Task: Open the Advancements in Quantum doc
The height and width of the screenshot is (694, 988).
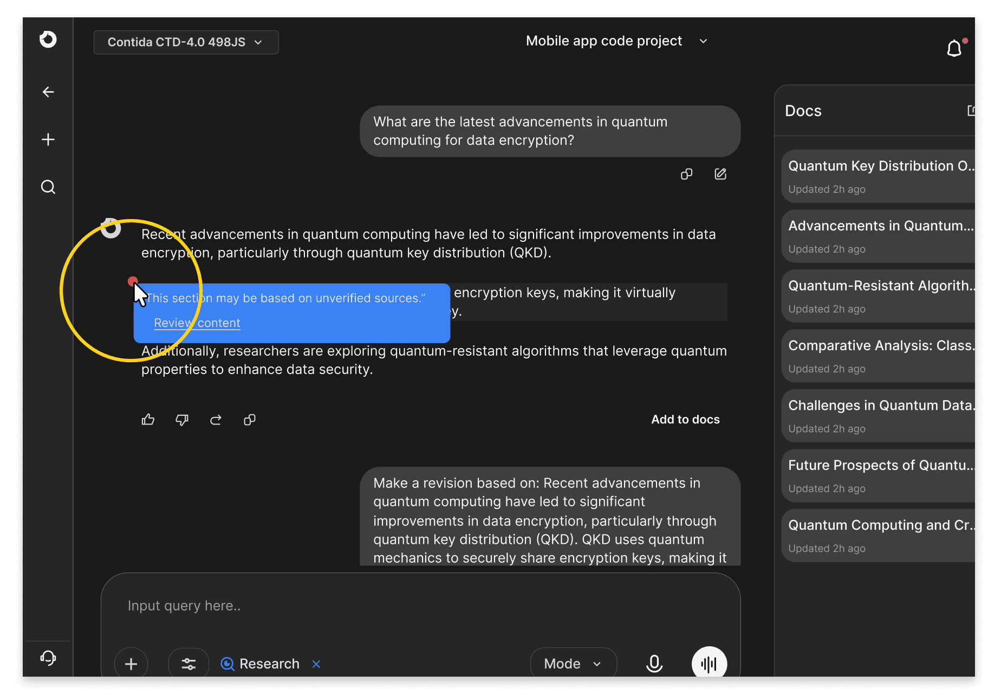Action: tap(878, 236)
